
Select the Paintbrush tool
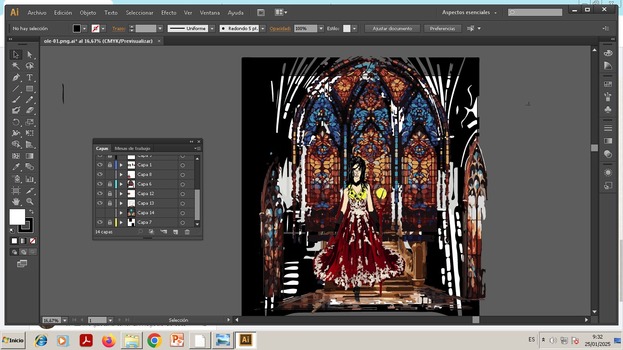16,100
